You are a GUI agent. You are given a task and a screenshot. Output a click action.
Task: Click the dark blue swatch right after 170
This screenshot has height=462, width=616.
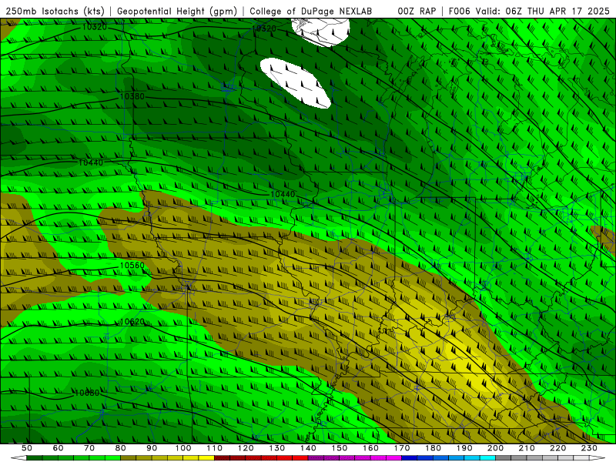[410, 457]
